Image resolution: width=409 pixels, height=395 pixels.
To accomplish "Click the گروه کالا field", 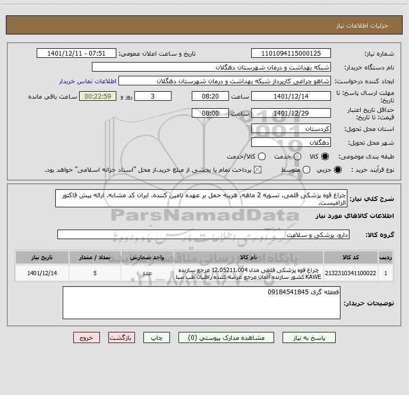I will [203, 234].
